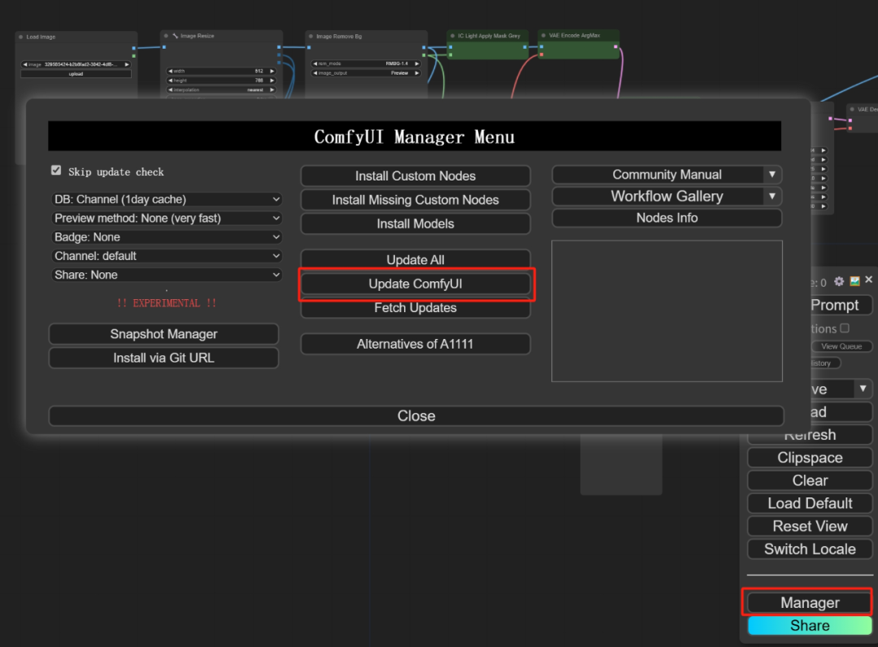Click the previous arrow on rem_mode widget
878x647 pixels.
(x=315, y=63)
